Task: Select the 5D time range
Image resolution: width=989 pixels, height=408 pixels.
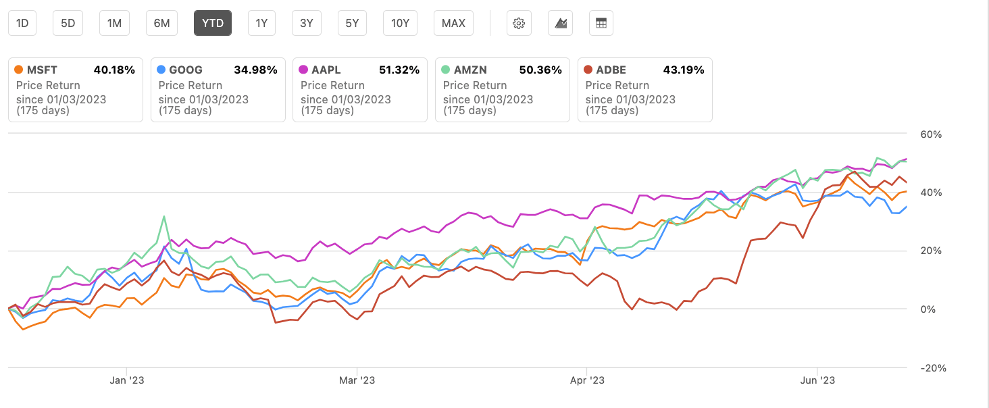Action: pyautogui.click(x=68, y=23)
